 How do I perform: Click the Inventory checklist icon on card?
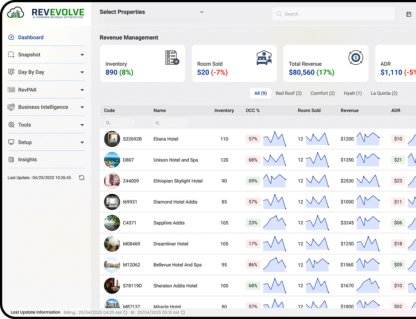coord(172,58)
